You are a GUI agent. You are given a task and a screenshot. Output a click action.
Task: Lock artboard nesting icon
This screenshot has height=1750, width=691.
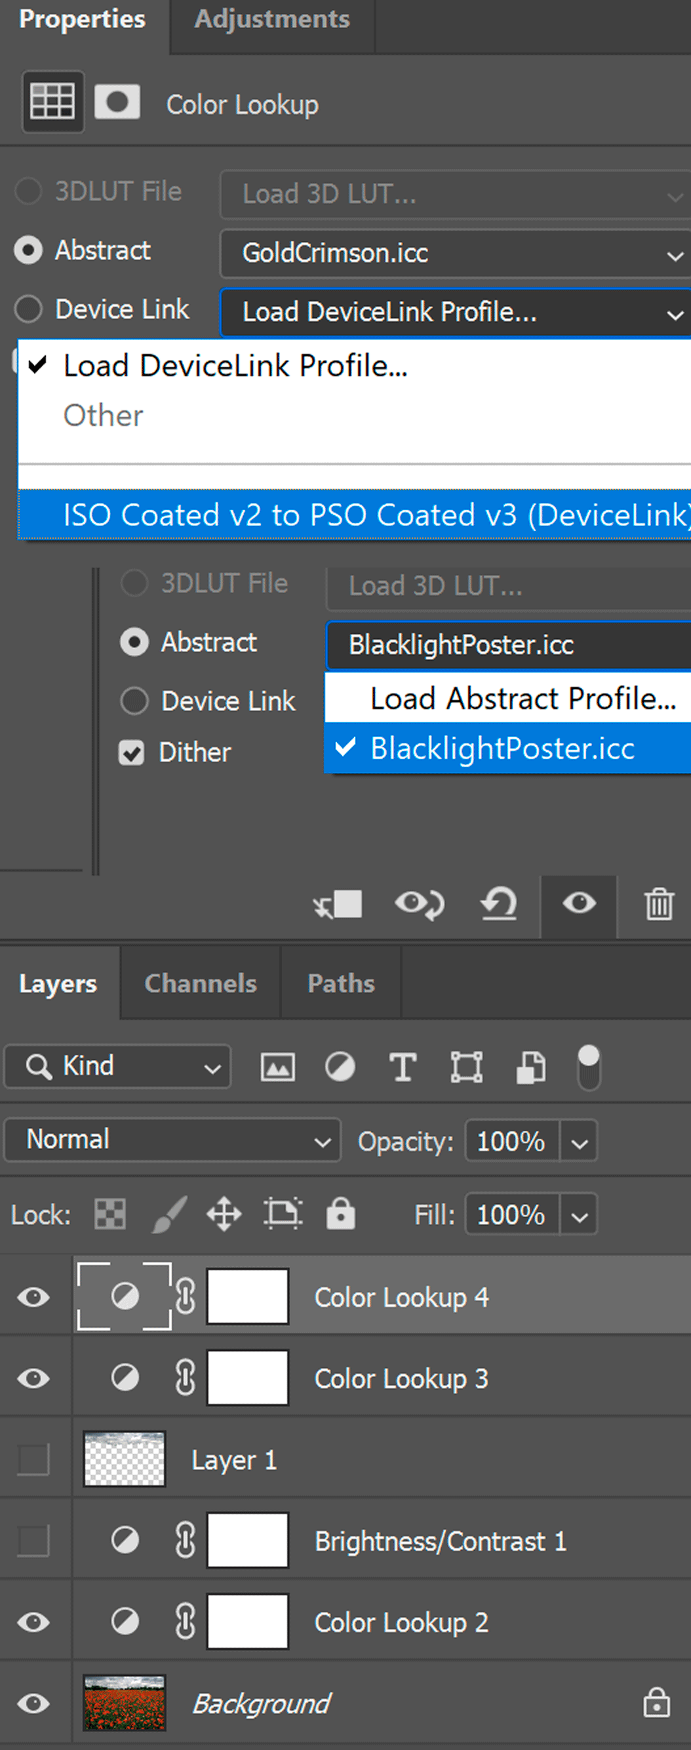coord(283,1214)
